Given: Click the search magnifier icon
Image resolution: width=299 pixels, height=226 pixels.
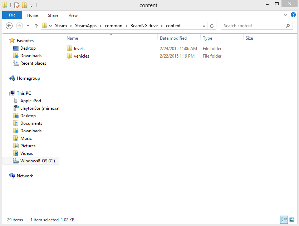Looking at the screenshot, I should (x=288, y=26).
